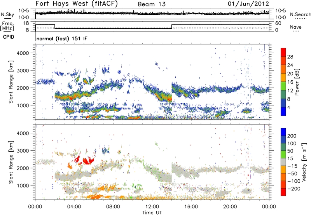The image size is (311, 215).
Task: Click the 01/Jun/2012 date text
Action: pyautogui.click(x=248, y=4)
